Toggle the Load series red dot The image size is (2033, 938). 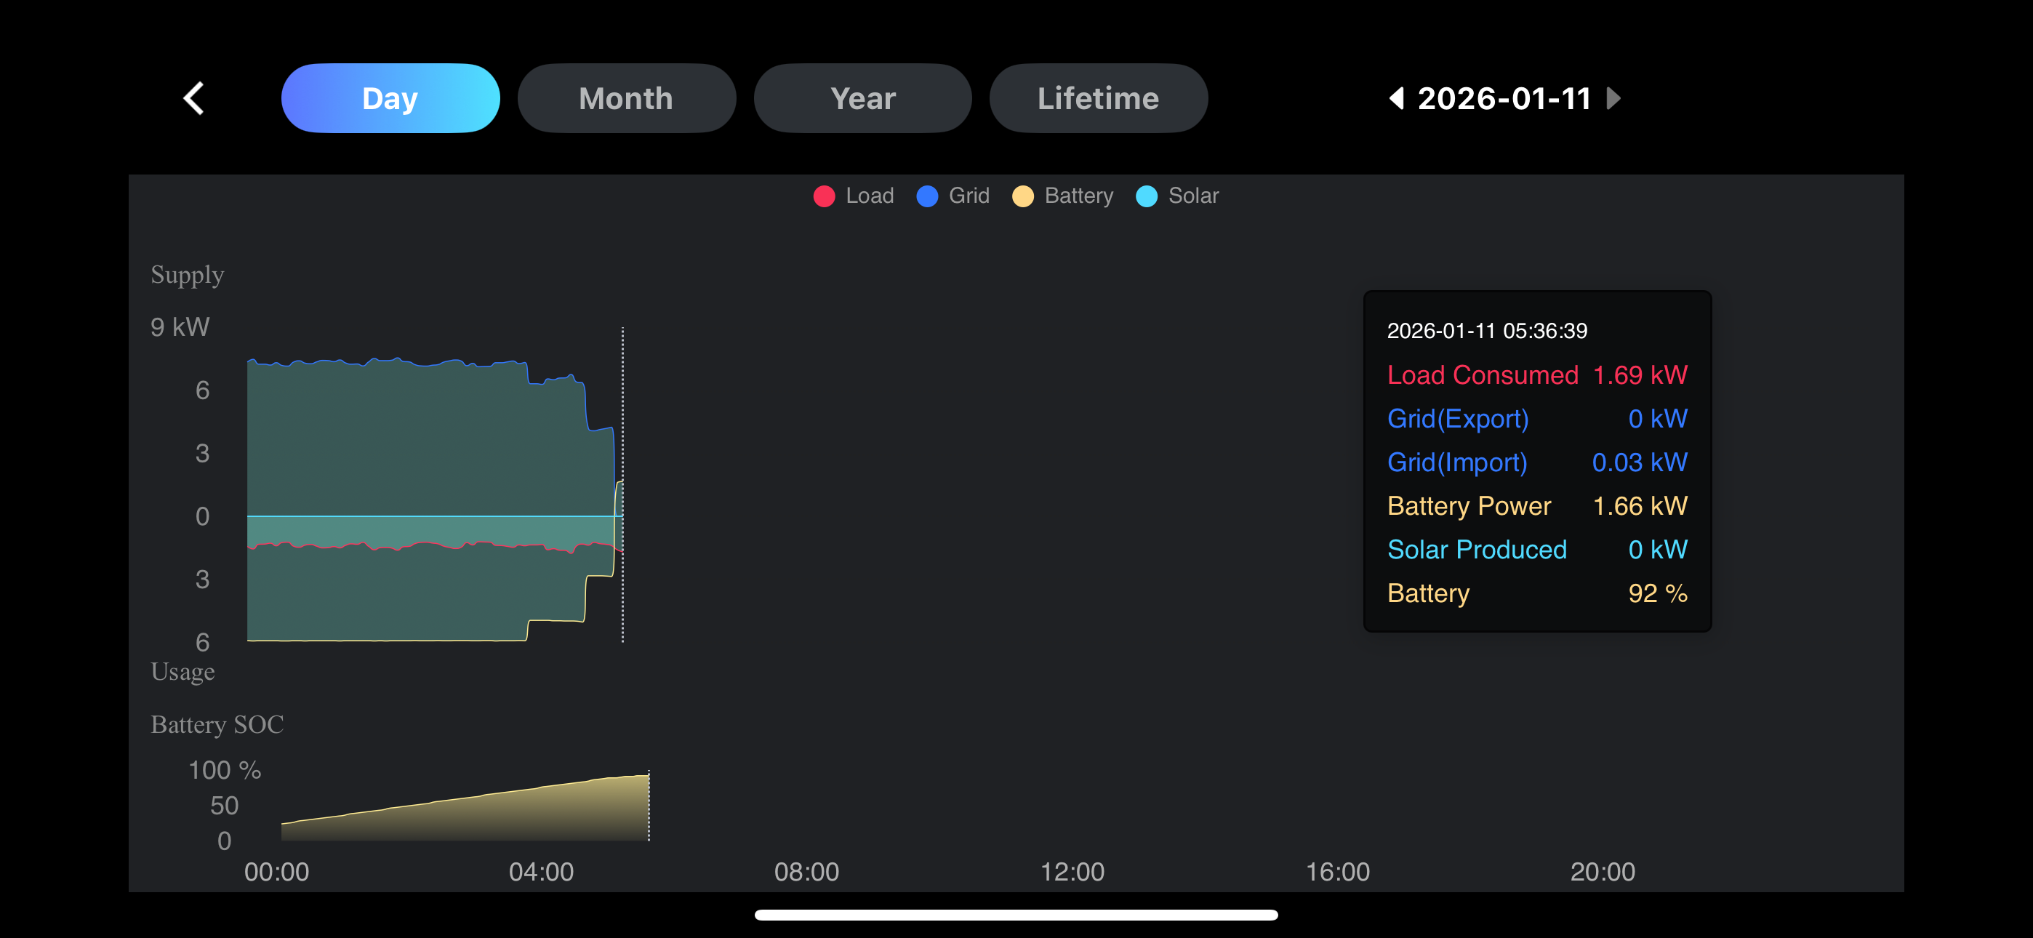tap(824, 196)
